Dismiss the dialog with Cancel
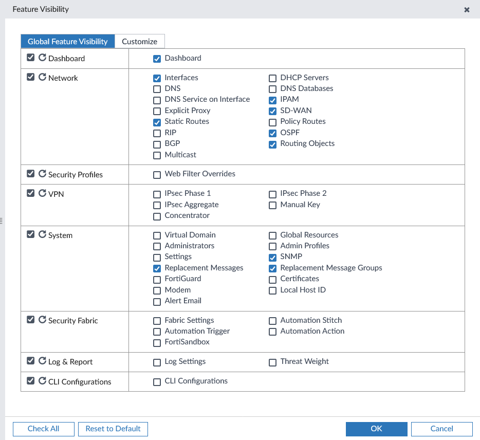480x440 pixels. click(441, 429)
